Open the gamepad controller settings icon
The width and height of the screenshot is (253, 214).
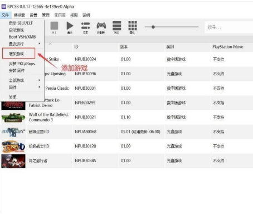(101, 26)
